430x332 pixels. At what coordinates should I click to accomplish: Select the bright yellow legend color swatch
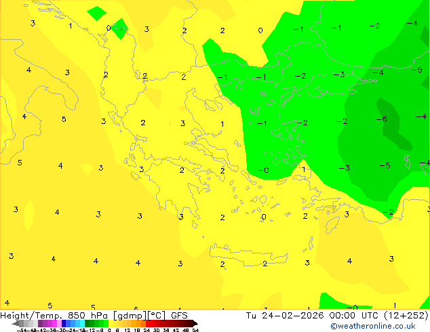click(x=111, y=323)
